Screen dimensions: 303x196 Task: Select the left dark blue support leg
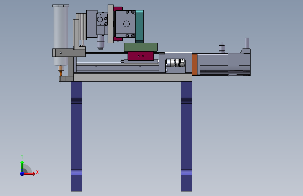(77, 136)
